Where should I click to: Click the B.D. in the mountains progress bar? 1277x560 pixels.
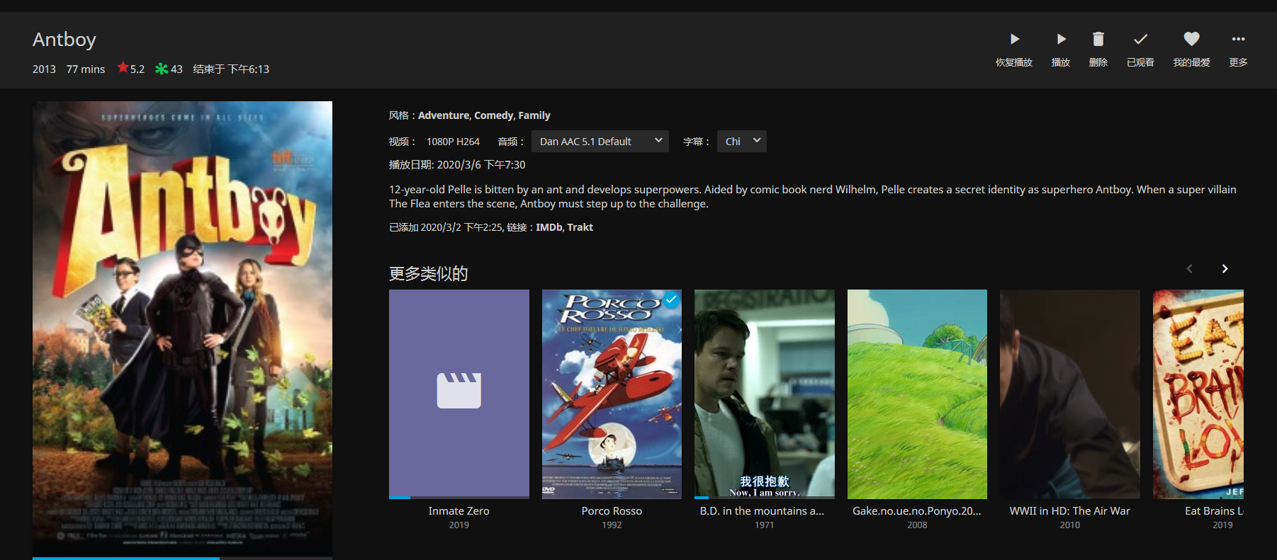765,498
